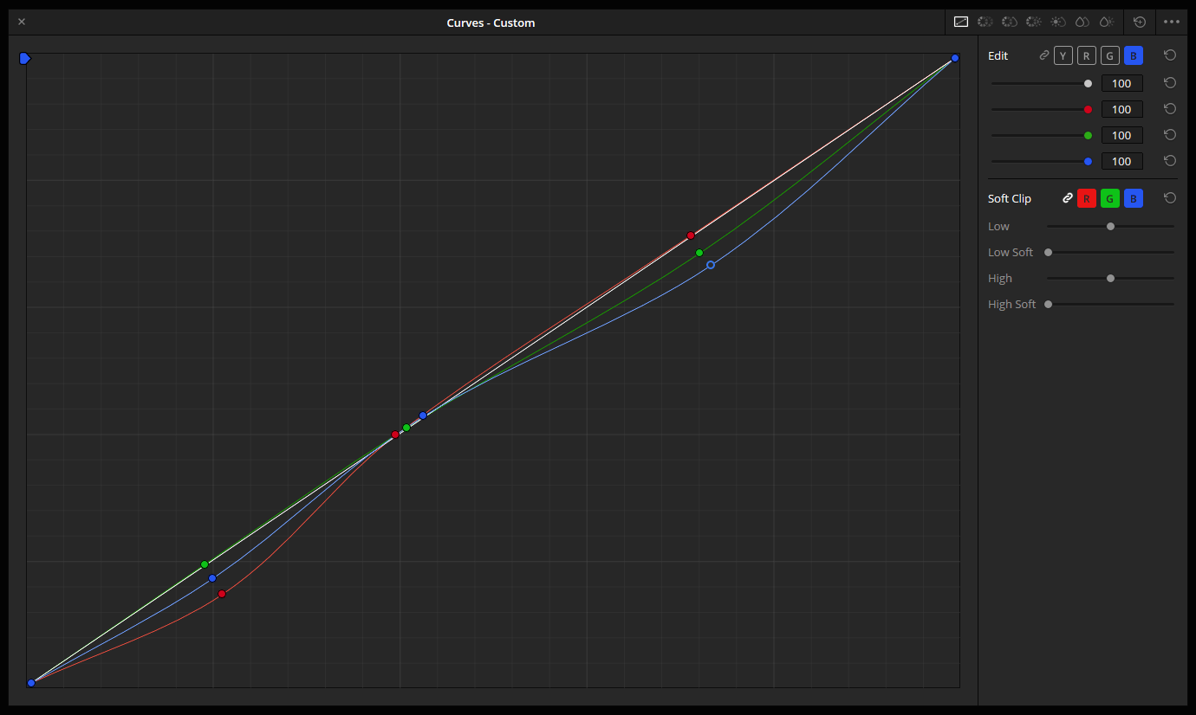
Task: Select the green Soft Clip channel
Action: click(x=1109, y=198)
